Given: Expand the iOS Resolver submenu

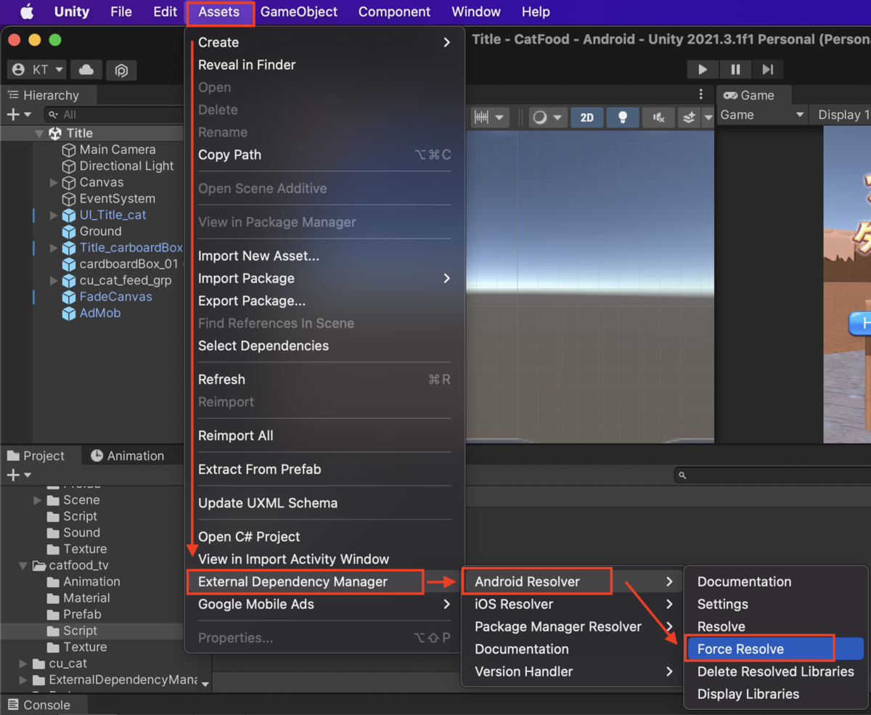Looking at the screenshot, I should click(573, 604).
